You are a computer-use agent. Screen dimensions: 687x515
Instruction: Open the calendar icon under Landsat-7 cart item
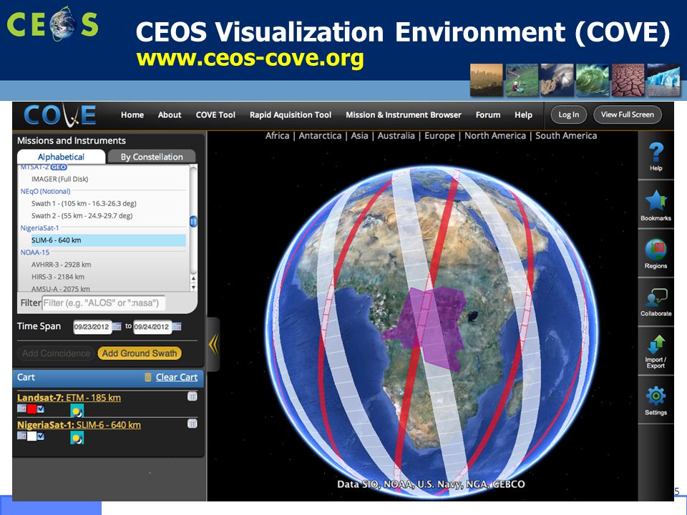tap(21, 408)
